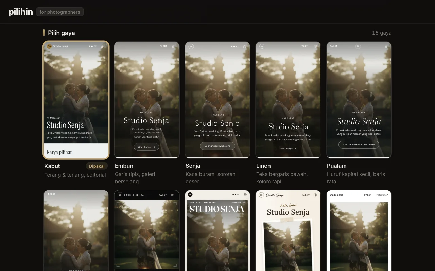Choose the Pualam style preview
The image size is (435, 271).
coord(359,100)
